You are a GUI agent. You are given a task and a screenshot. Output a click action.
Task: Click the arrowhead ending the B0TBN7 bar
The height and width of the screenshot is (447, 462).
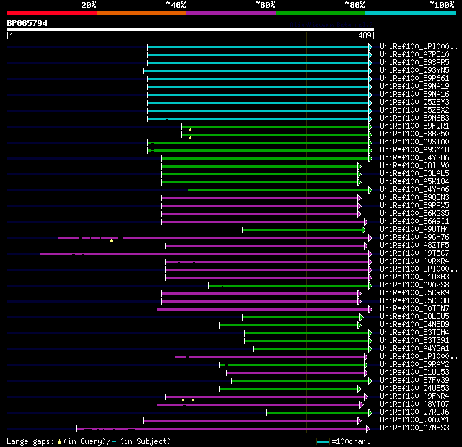(x=370, y=309)
